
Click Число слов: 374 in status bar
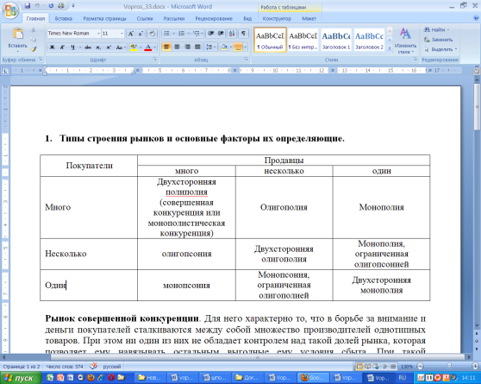click(x=65, y=366)
